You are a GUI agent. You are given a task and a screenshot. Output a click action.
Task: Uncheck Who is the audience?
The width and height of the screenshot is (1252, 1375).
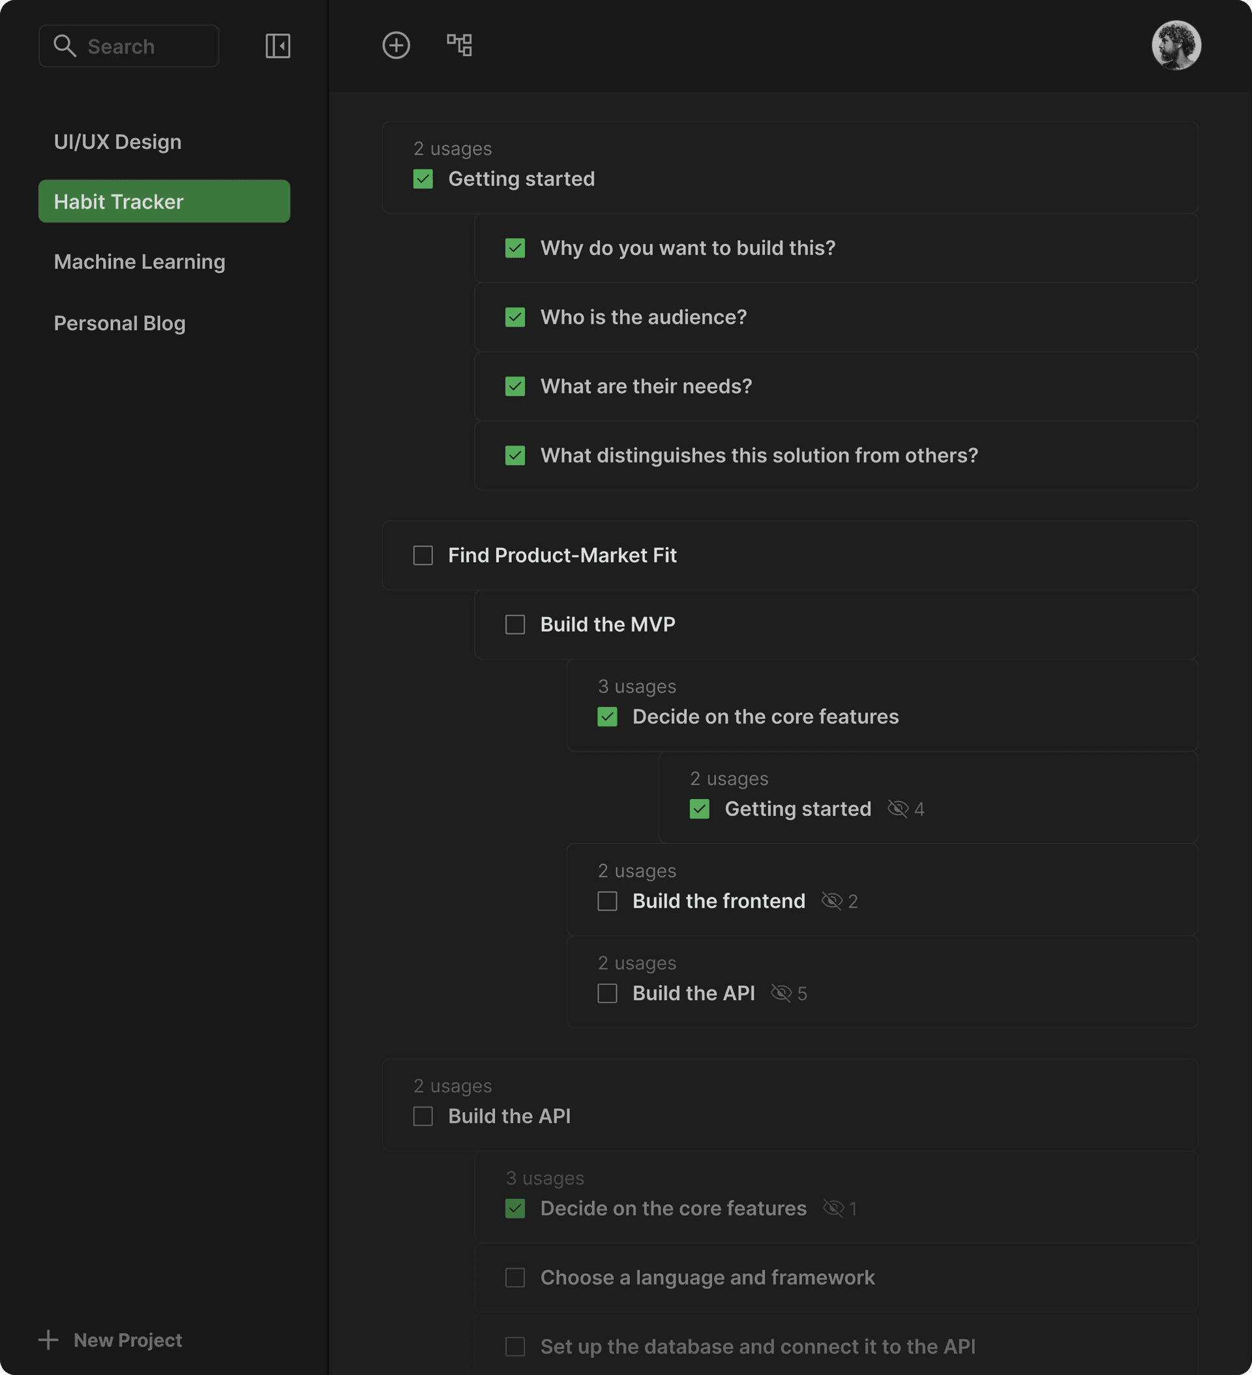pyautogui.click(x=515, y=317)
